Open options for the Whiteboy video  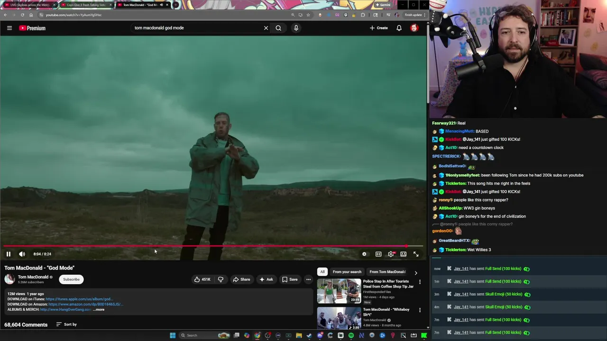[420, 310]
